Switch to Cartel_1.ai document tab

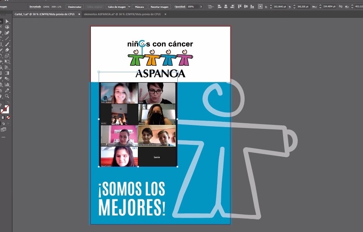point(44,14)
